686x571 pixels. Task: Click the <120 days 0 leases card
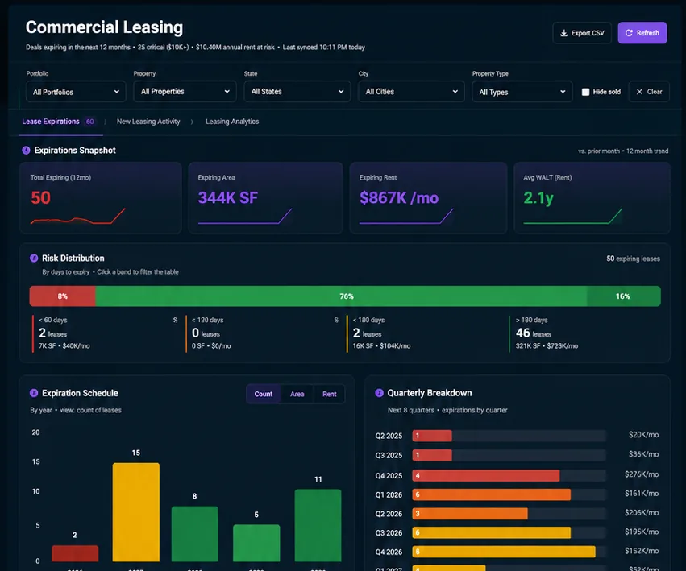coord(263,333)
